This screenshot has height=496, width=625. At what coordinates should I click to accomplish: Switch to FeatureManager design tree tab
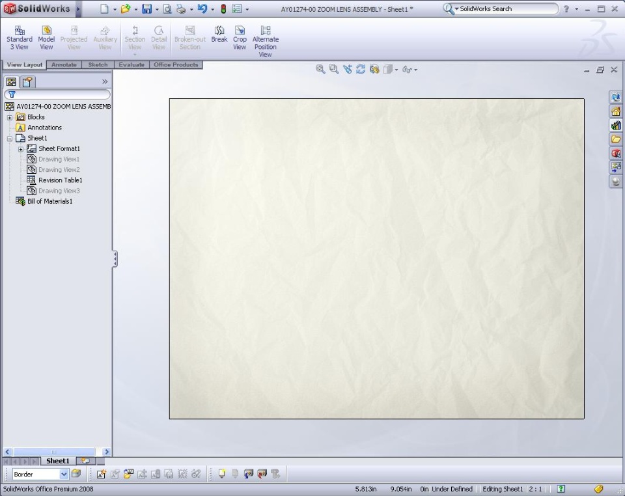click(11, 81)
